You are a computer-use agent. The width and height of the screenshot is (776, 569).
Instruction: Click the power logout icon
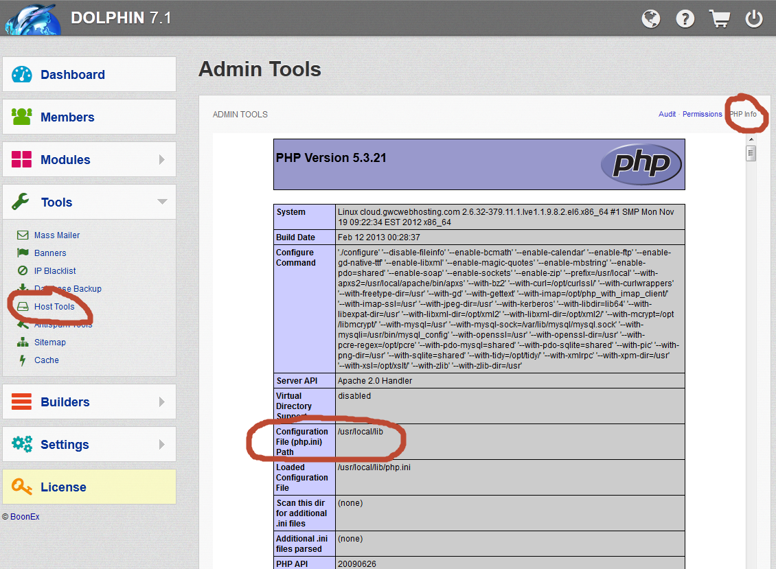754,19
